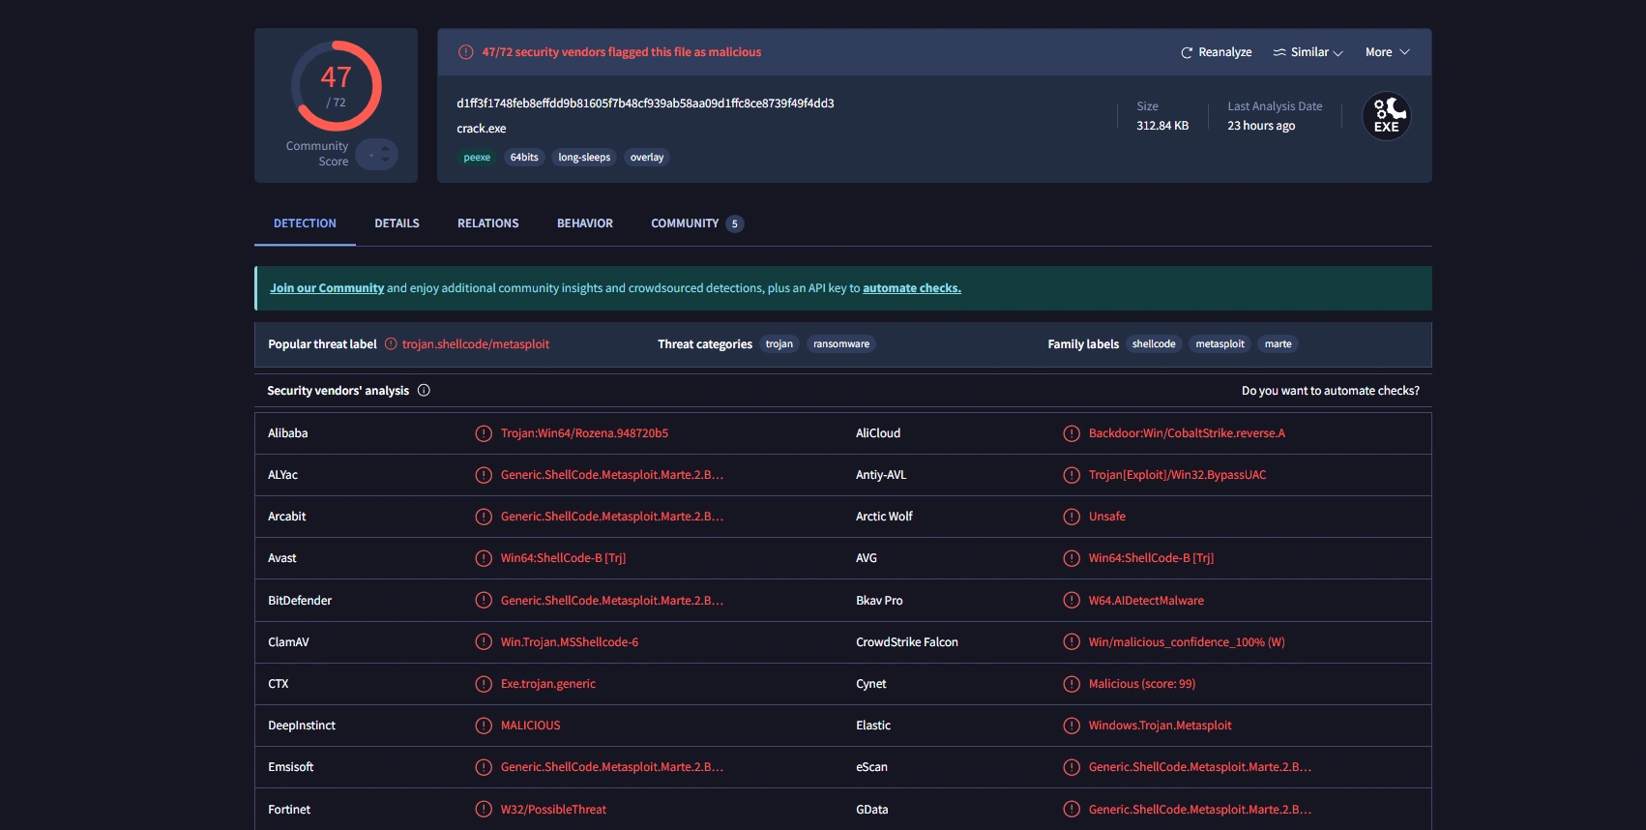Click the warning icon for CrowdStrike Falcon result

(1072, 642)
